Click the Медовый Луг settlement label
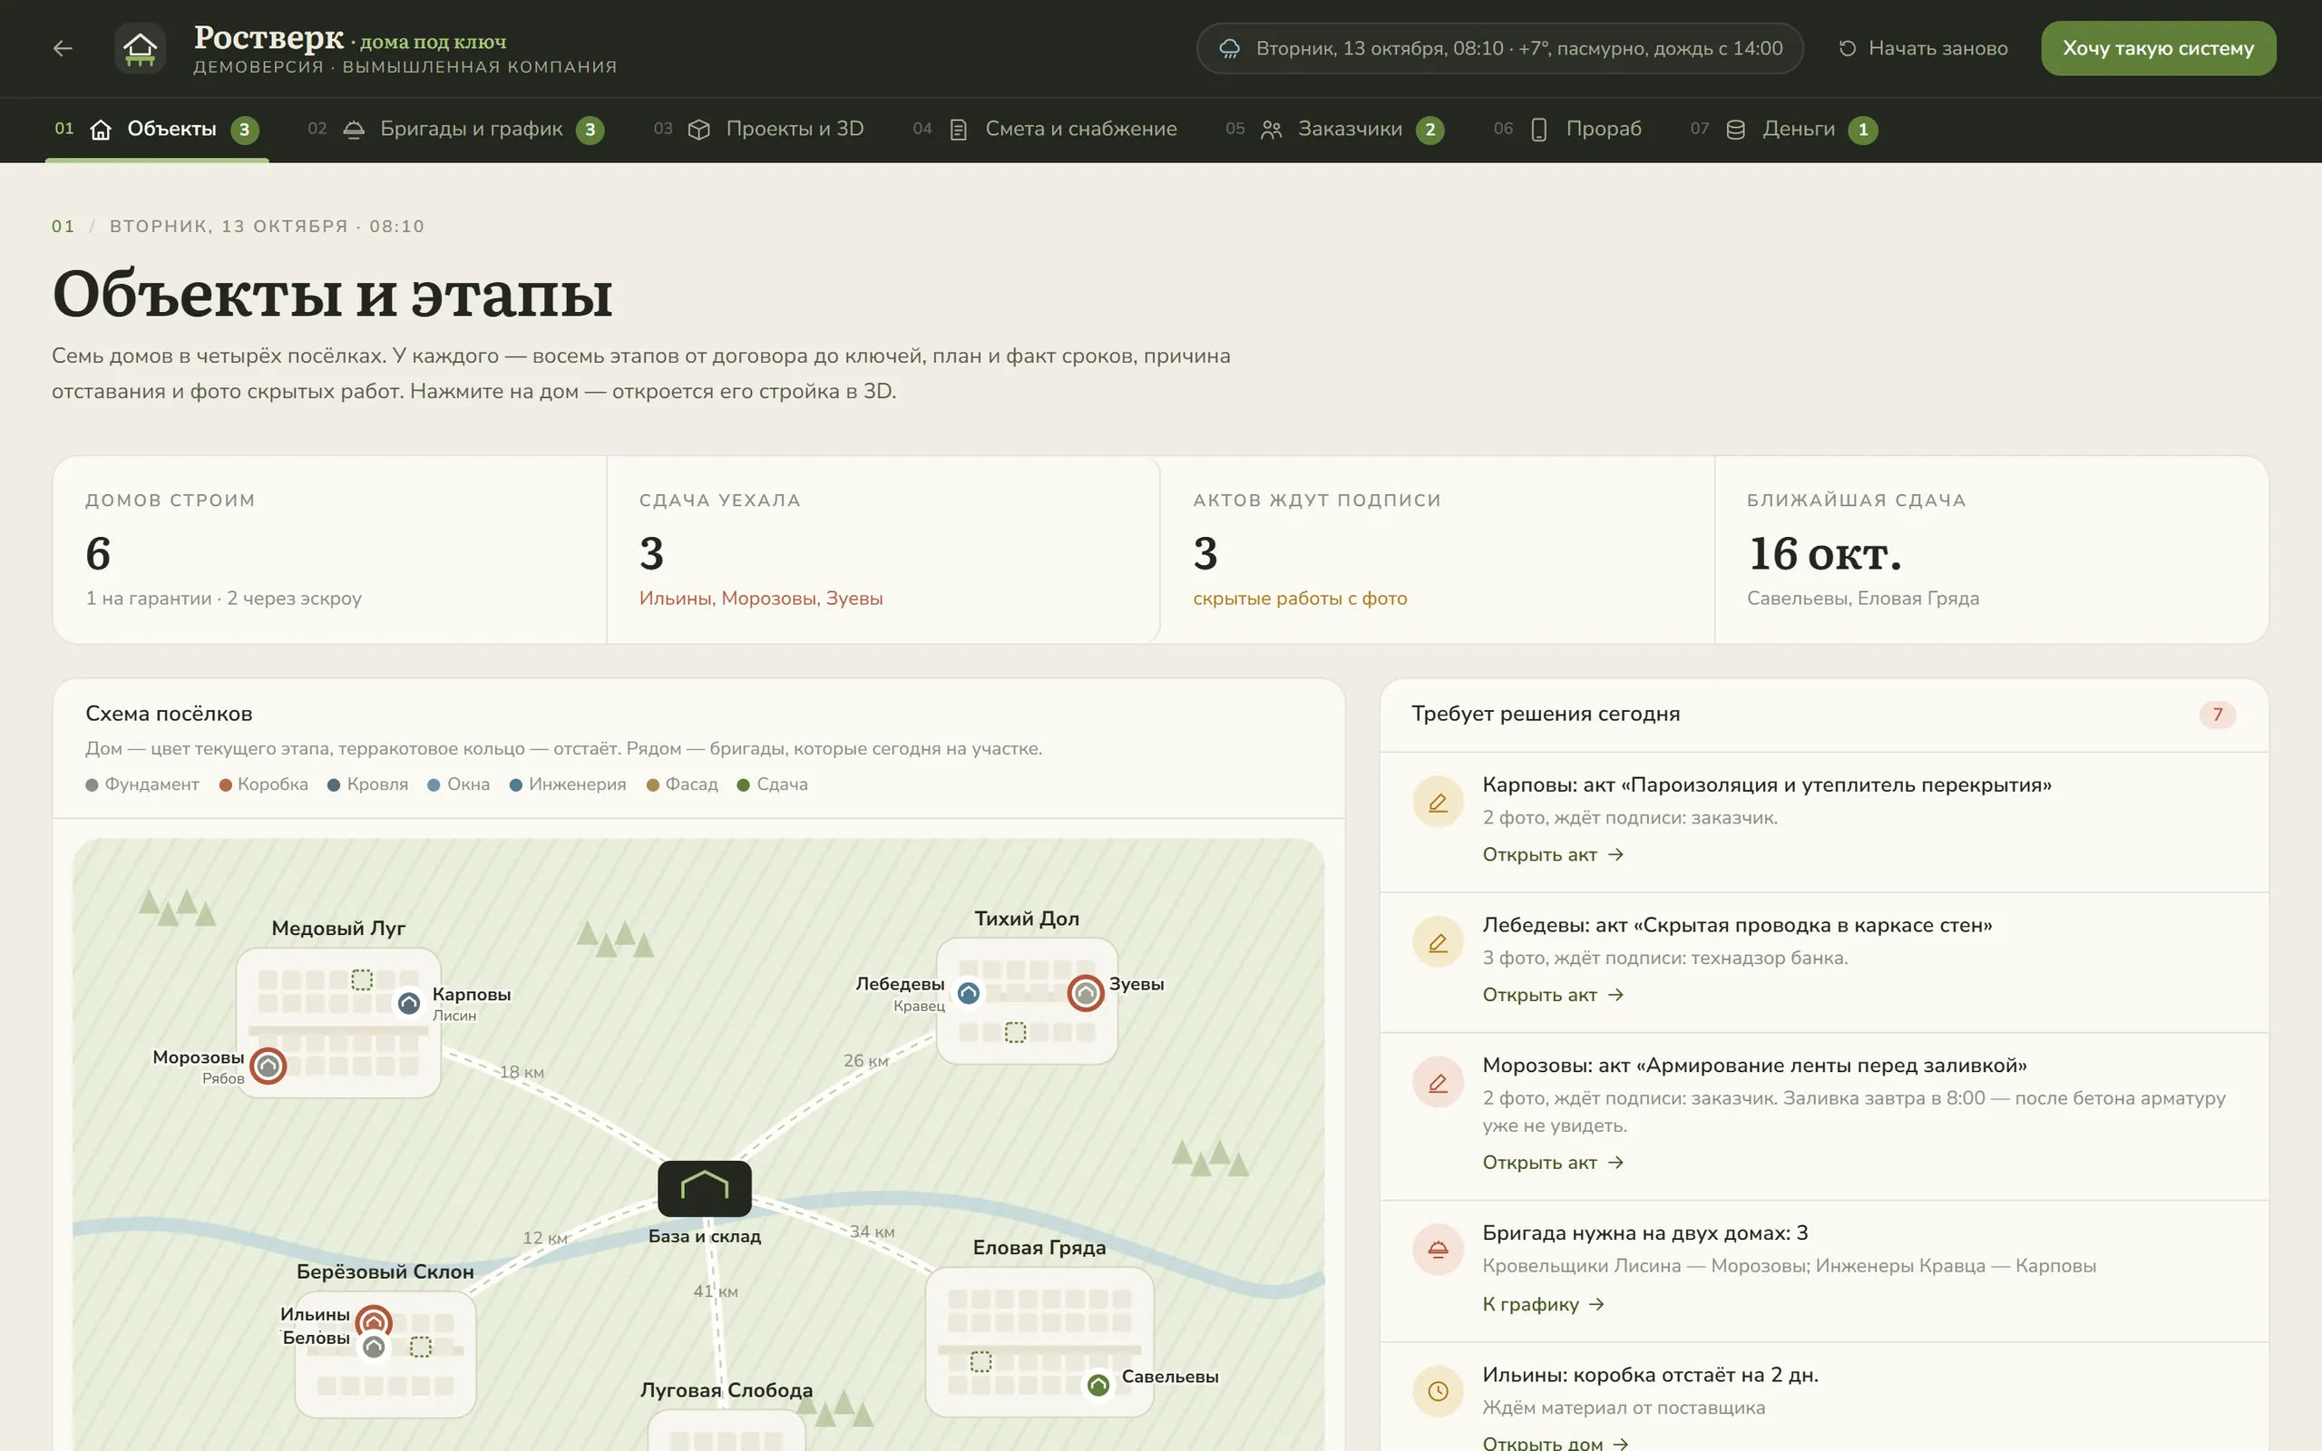This screenshot has height=1451, width=2322. pyautogui.click(x=338, y=928)
